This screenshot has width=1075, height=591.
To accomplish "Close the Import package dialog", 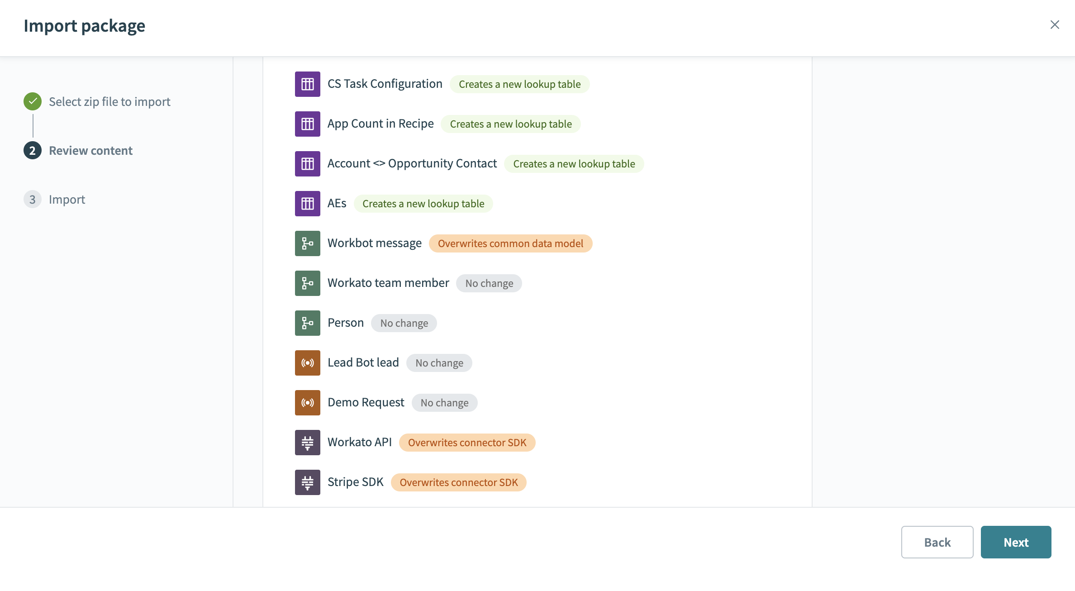I will 1055,25.
